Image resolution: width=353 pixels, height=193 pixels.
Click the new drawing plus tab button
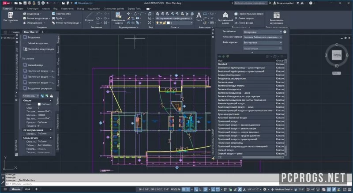[x=42, y=32]
